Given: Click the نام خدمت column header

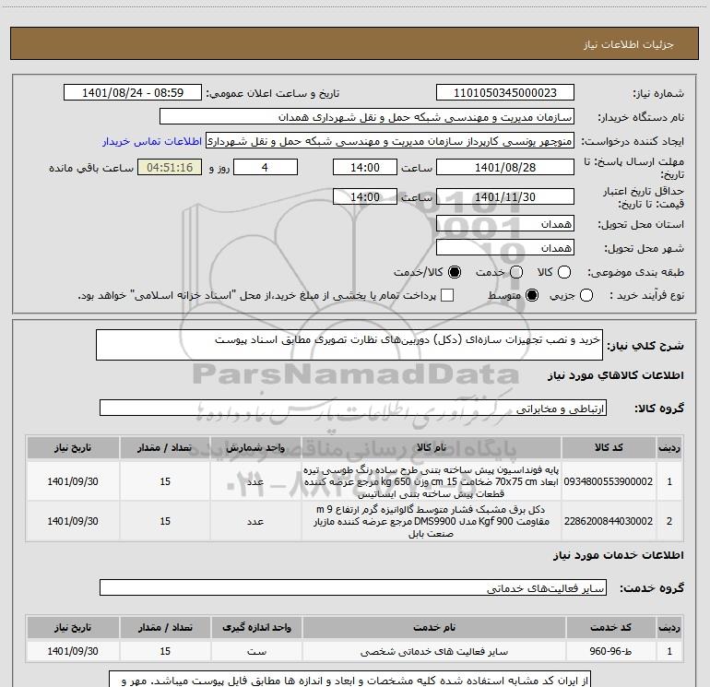Looking at the screenshot, I should tap(433, 628).
